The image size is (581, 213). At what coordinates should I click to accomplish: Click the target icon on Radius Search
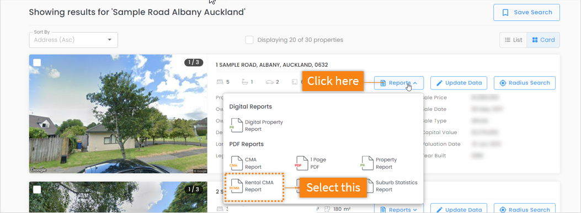click(x=503, y=83)
